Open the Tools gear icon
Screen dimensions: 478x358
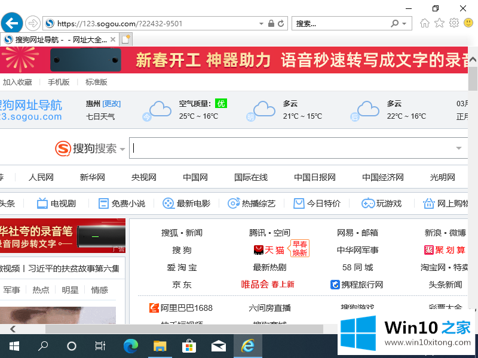(454, 23)
